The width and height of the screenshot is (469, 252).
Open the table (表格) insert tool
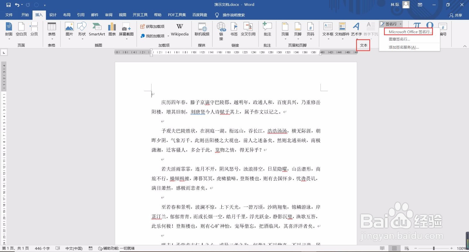pos(52,30)
